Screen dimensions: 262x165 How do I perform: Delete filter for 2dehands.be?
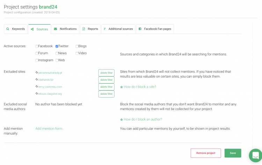(106, 80)
